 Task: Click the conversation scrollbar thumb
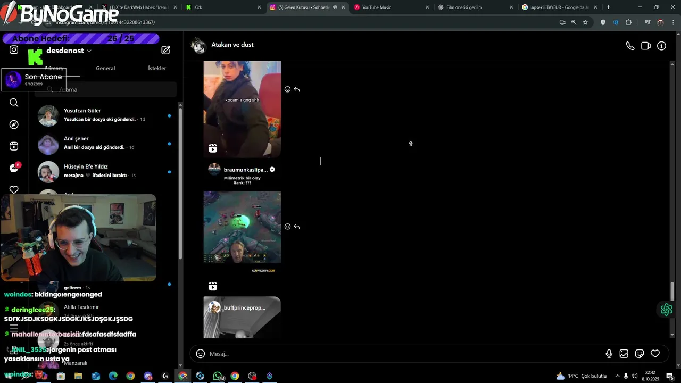click(x=672, y=291)
